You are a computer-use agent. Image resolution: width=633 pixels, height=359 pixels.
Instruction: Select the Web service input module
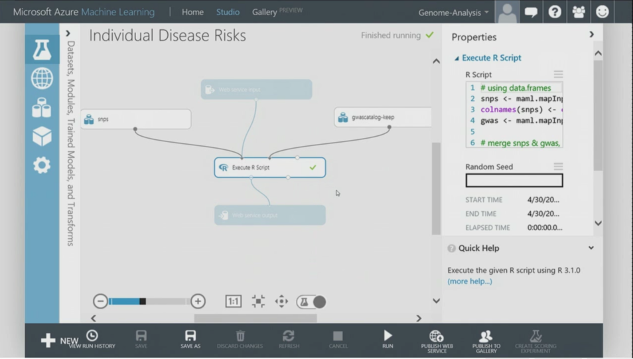click(x=256, y=89)
